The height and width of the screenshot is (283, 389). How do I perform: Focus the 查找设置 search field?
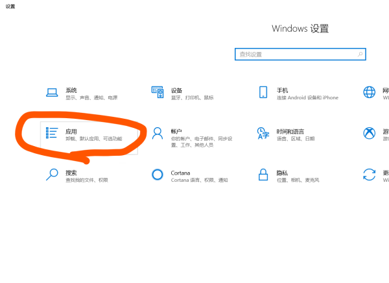[x=300, y=54]
